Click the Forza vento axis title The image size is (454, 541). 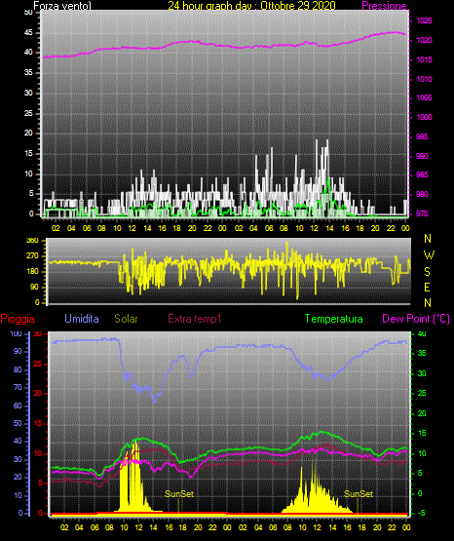click(x=62, y=6)
